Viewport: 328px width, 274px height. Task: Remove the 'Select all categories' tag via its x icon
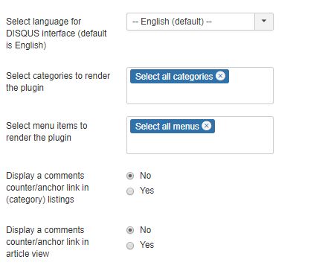click(x=220, y=76)
